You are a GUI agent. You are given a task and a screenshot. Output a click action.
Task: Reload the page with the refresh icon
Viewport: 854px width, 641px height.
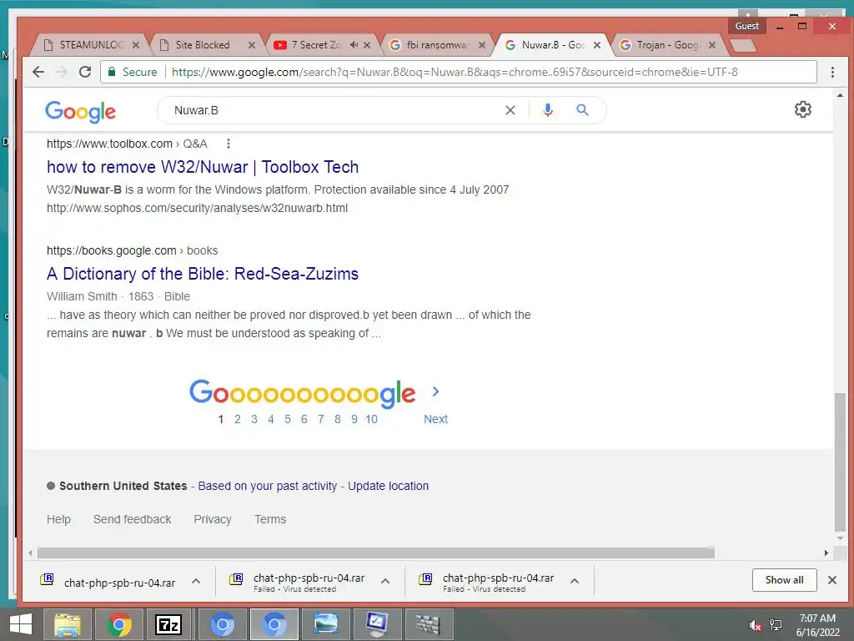[85, 72]
